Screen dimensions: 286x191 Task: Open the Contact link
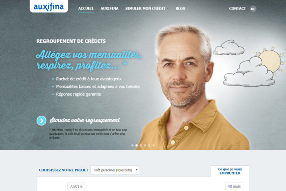click(x=237, y=8)
